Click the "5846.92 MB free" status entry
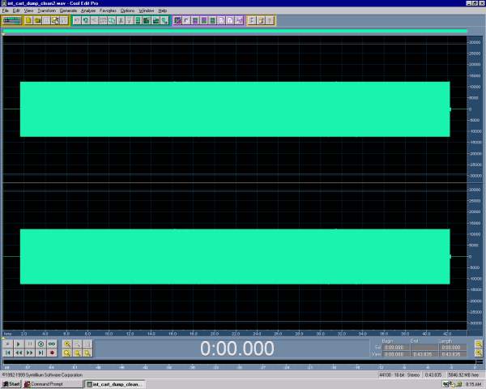The image size is (486, 389). pos(463,375)
